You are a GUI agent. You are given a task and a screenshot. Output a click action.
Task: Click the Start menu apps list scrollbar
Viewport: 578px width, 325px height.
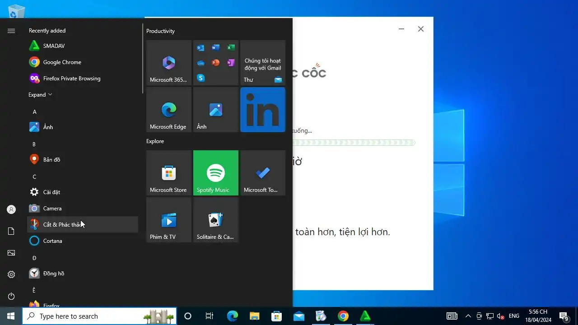143,59
